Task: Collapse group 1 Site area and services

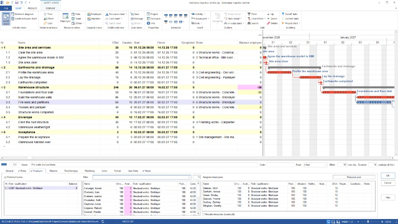Action: [2, 48]
